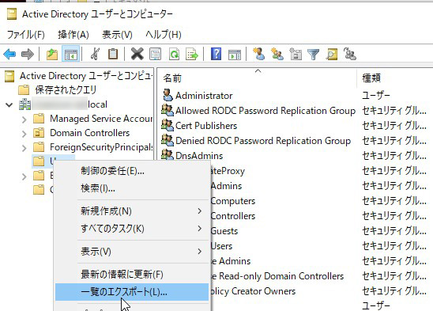Choose 一覧のエクスポート(L)... from context menu
Screen dimensions: 433x311
tap(132, 292)
